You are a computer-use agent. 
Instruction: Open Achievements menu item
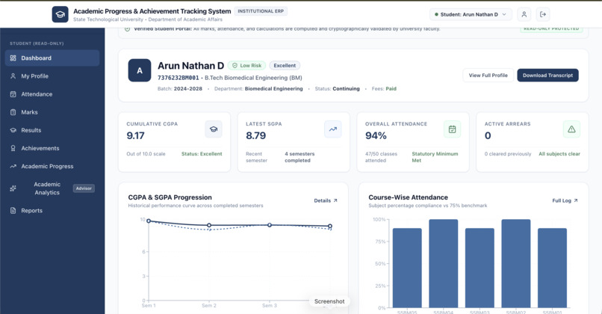(x=52, y=148)
